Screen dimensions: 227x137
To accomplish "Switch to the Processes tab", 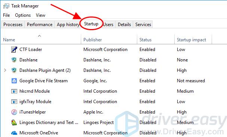I will 13,25.
